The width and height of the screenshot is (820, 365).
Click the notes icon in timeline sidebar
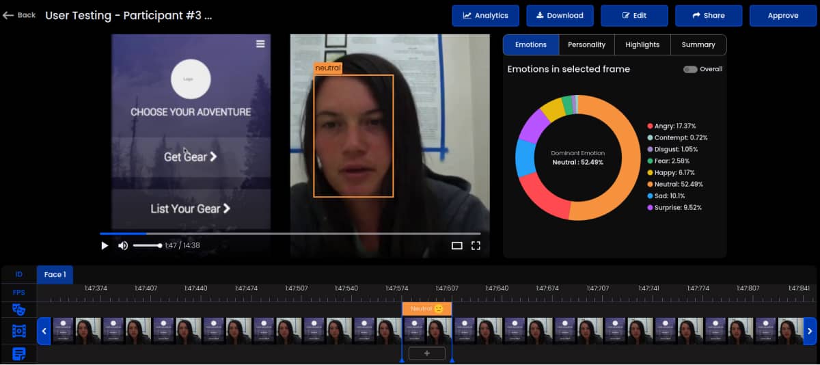click(x=18, y=353)
